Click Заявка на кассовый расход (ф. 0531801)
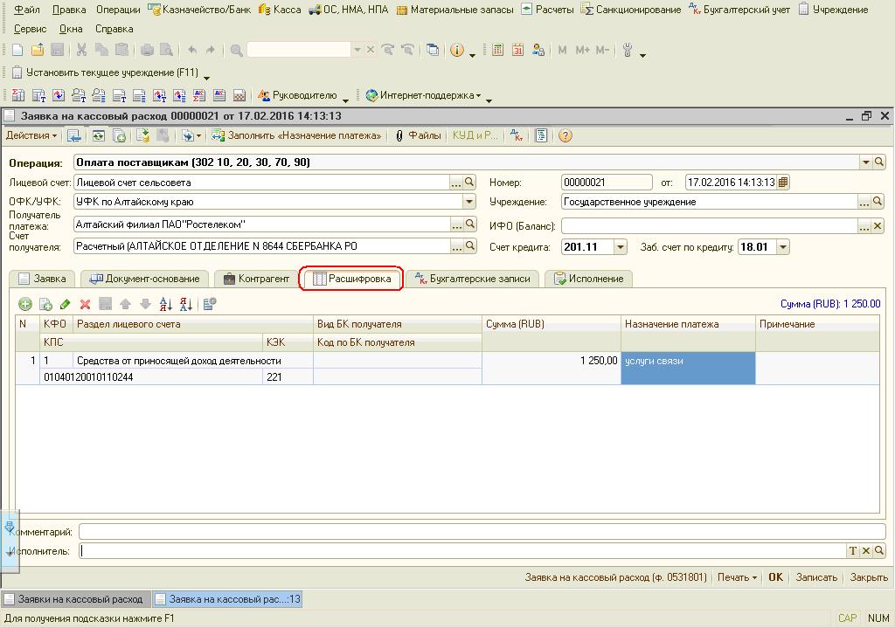The width and height of the screenshot is (895, 628). pos(616,577)
